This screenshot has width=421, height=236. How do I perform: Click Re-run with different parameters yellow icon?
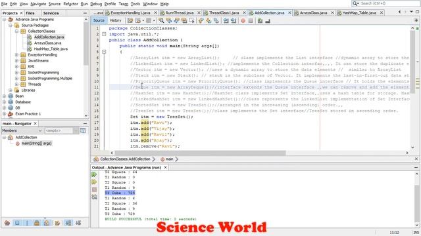94,182
